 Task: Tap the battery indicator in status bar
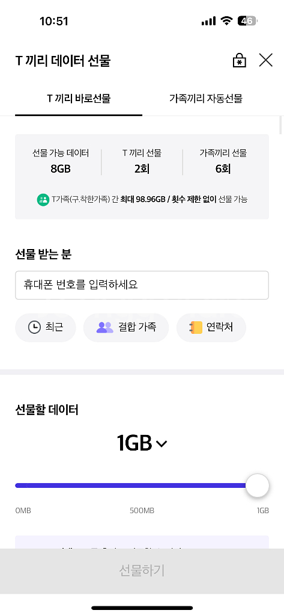point(247,21)
